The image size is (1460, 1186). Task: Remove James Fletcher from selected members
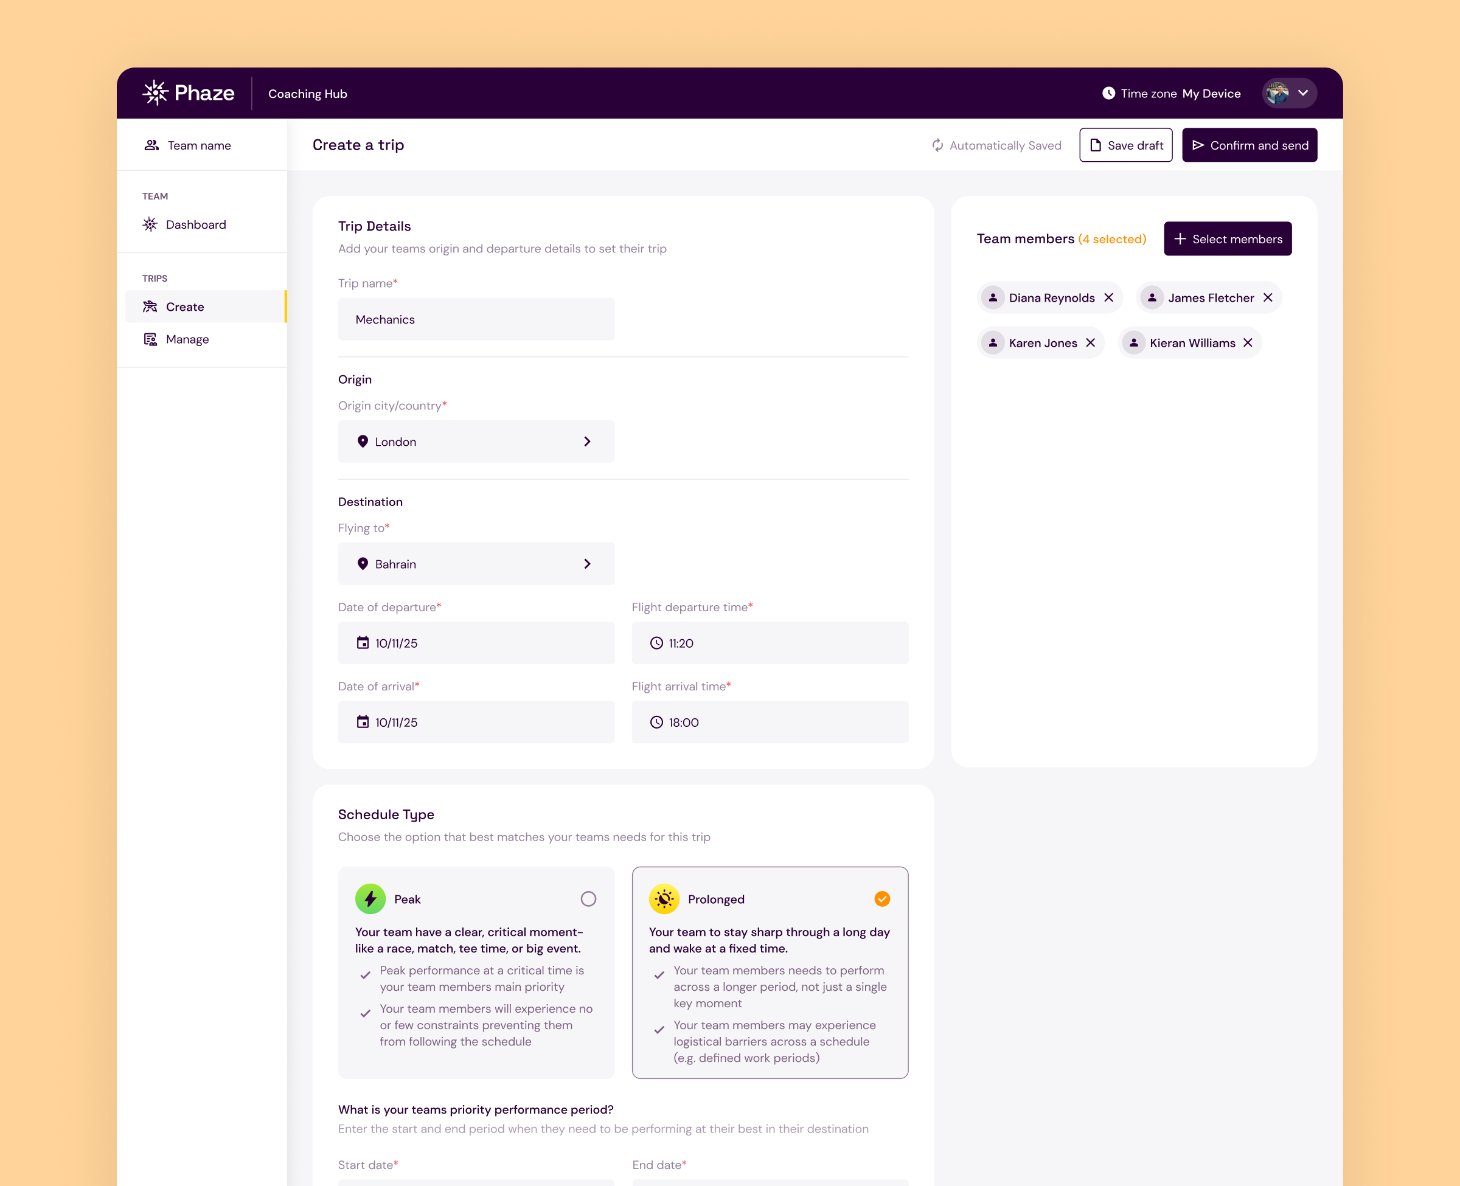[1268, 298]
